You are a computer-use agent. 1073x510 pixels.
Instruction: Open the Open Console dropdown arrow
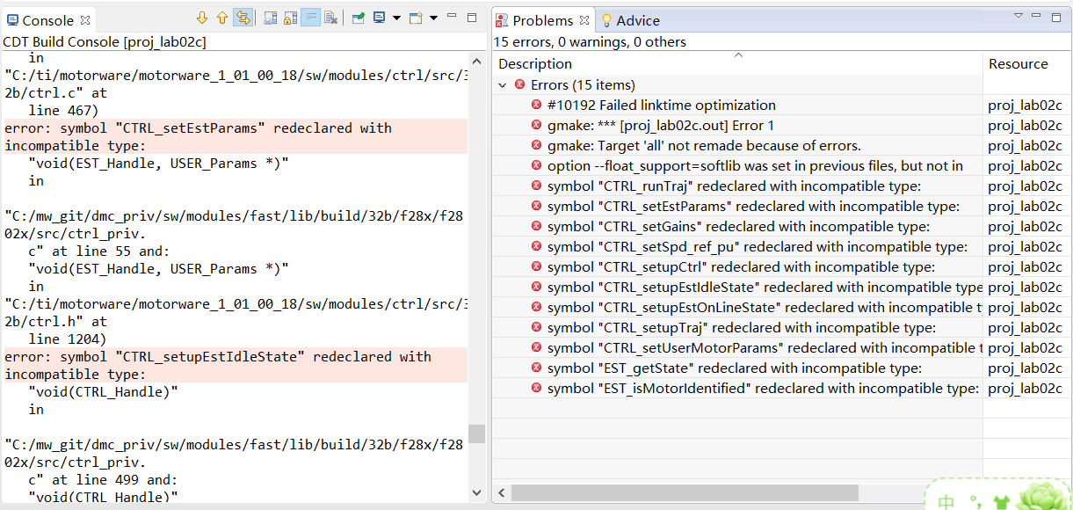[x=432, y=18]
